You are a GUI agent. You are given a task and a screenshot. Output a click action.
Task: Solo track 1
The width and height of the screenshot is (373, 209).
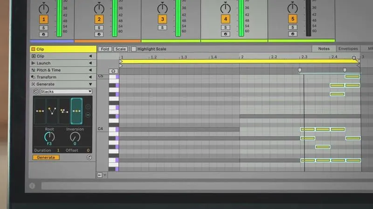(43, 28)
